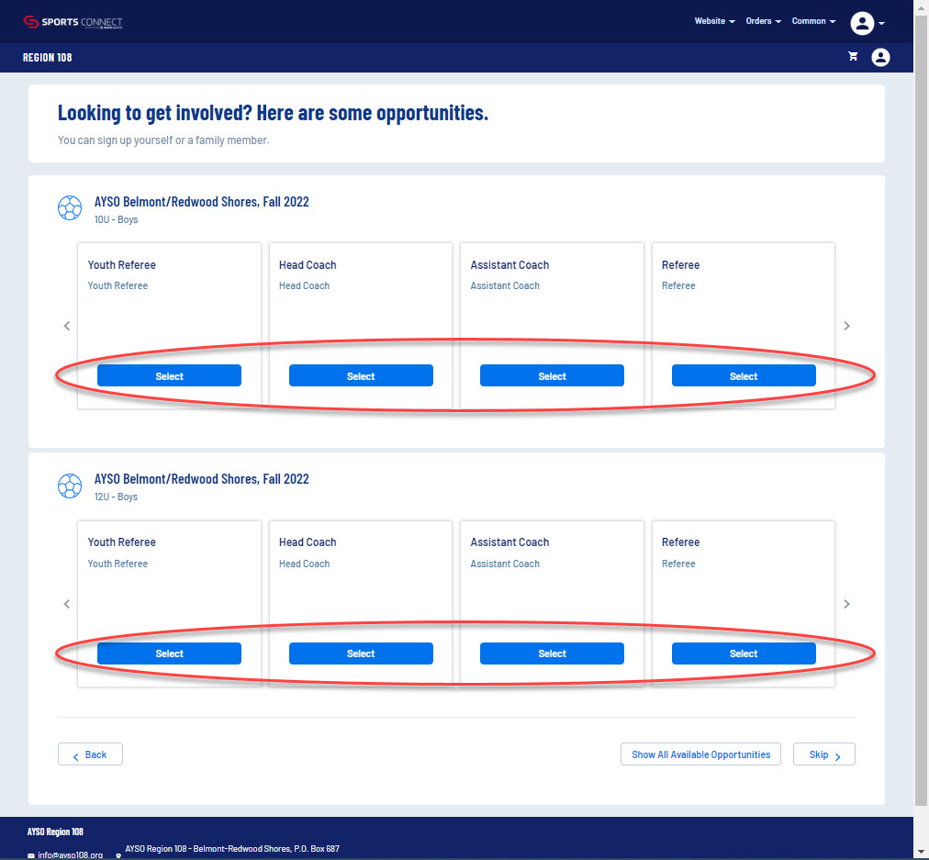Click the info@ayso108.org email link
929x860 pixels.
[x=70, y=854]
